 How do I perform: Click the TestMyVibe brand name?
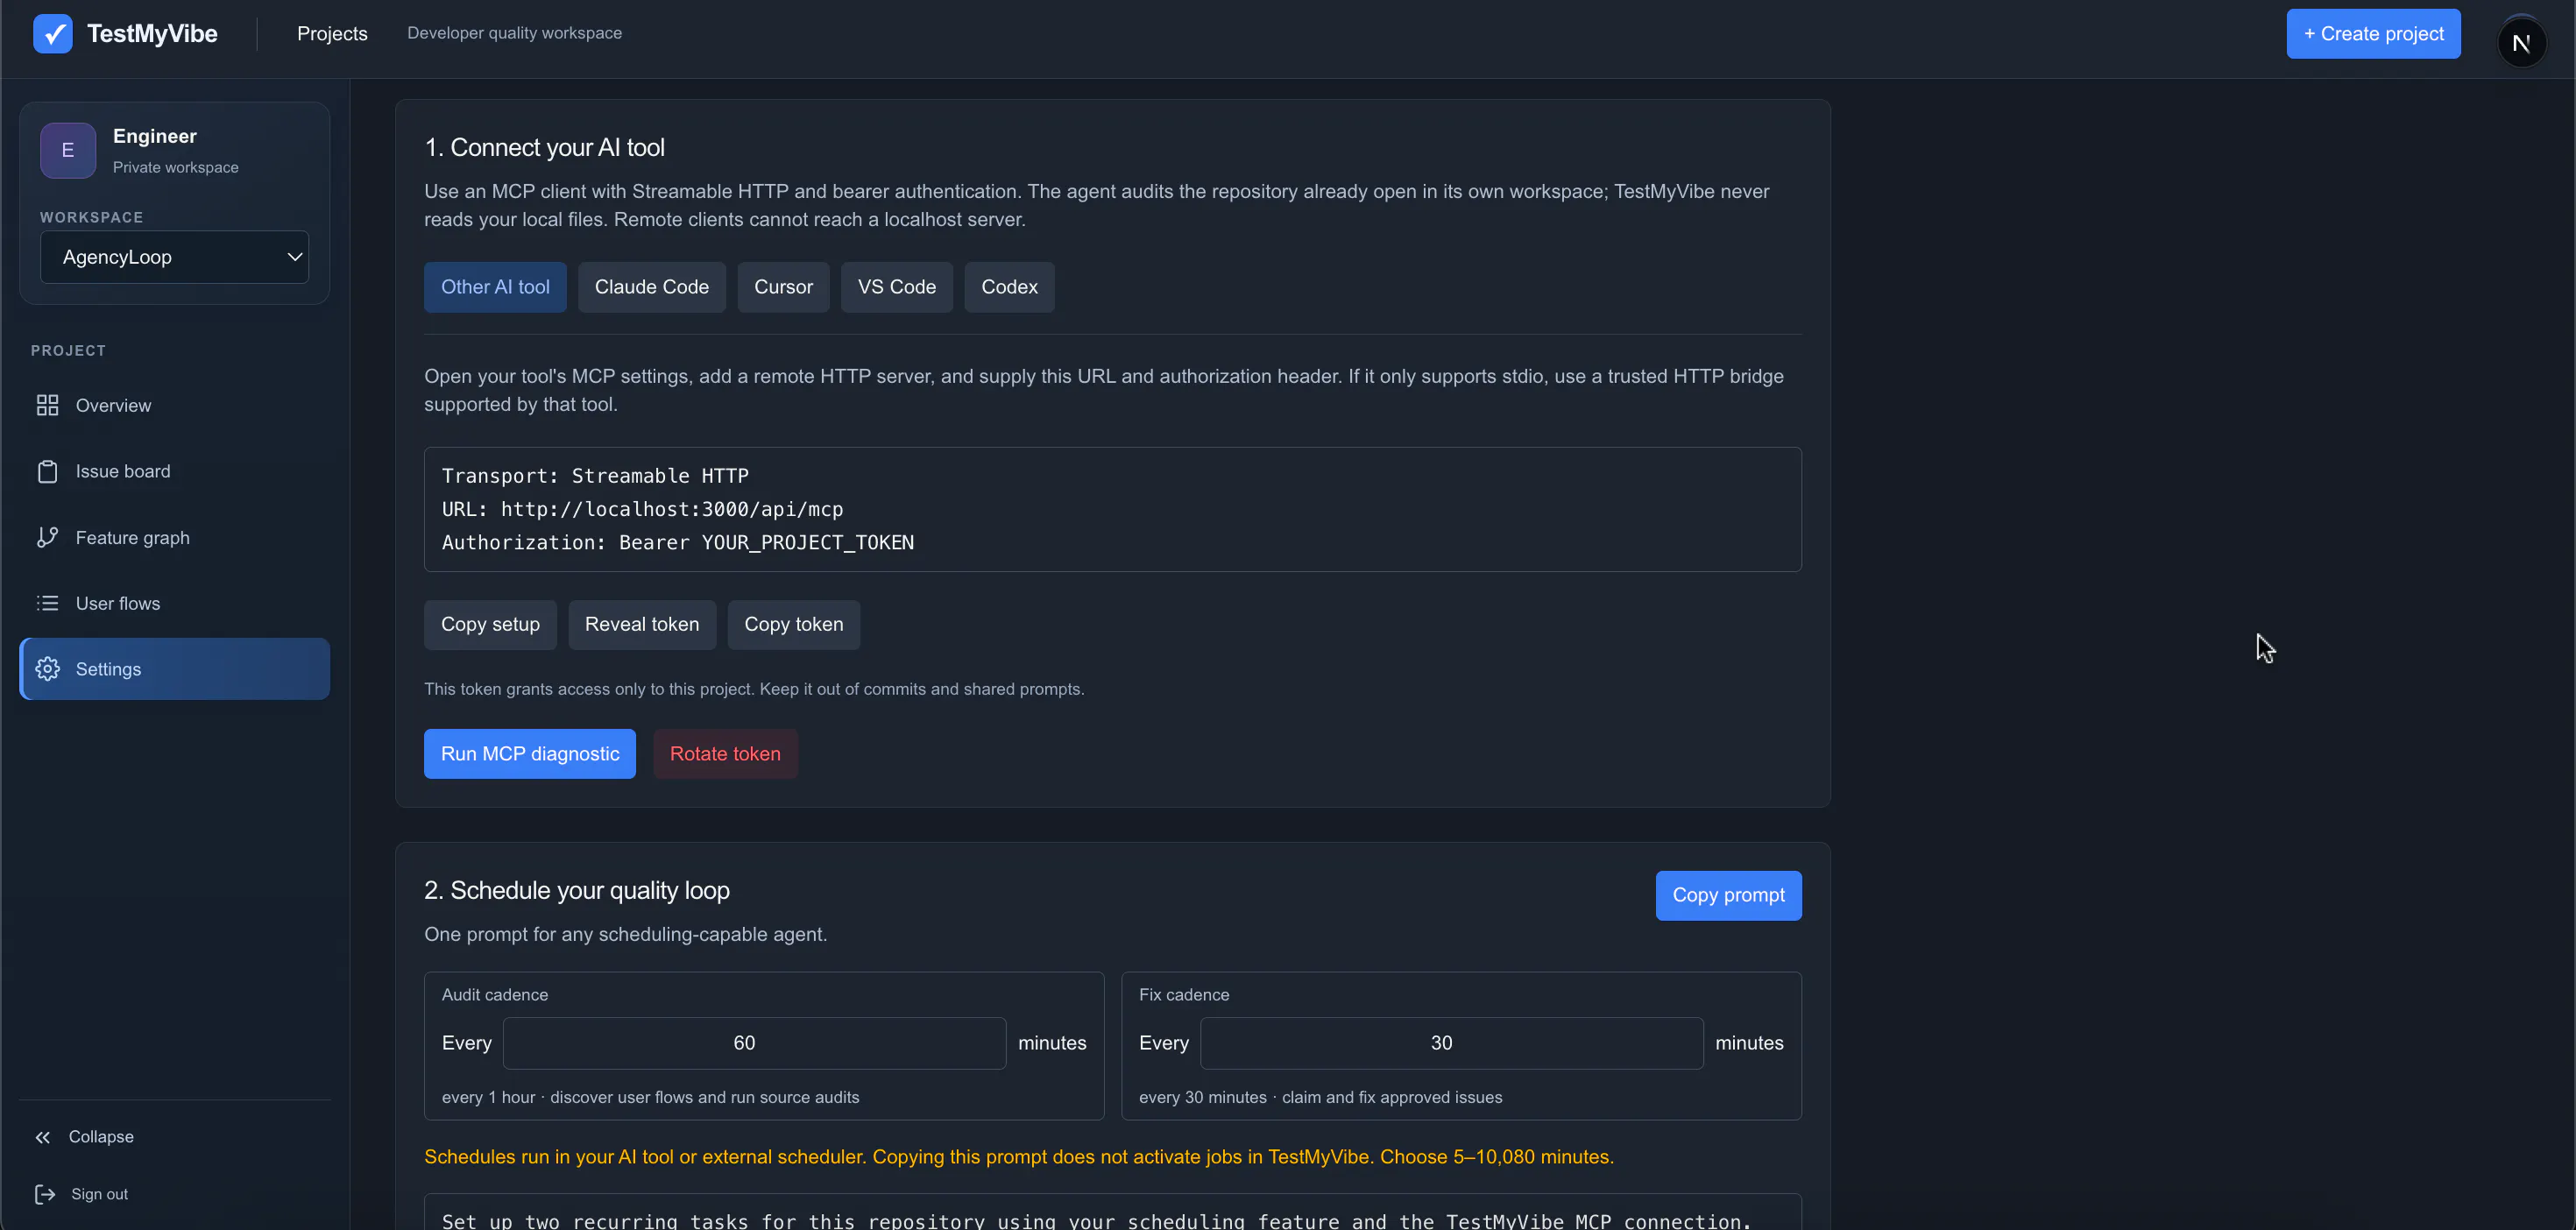[152, 34]
